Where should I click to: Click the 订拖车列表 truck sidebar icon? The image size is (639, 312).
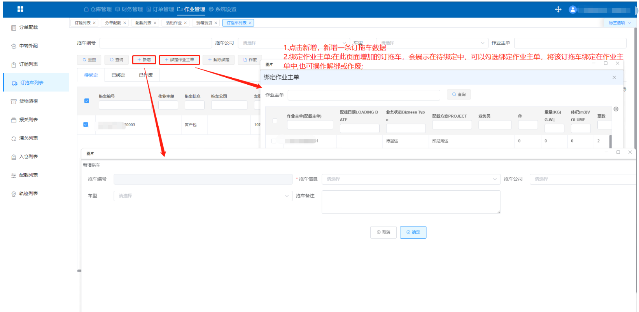tap(14, 83)
